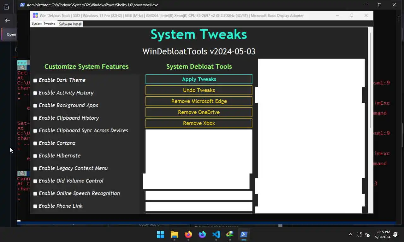
Task: Click the Apply Tweaks button
Action: coord(199,79)
